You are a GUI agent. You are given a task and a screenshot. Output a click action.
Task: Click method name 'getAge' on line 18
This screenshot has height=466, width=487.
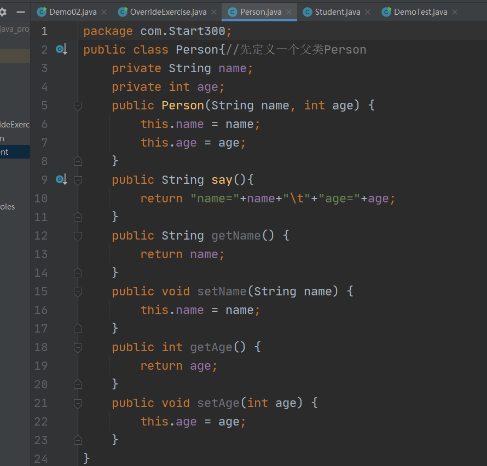[211, 347]
